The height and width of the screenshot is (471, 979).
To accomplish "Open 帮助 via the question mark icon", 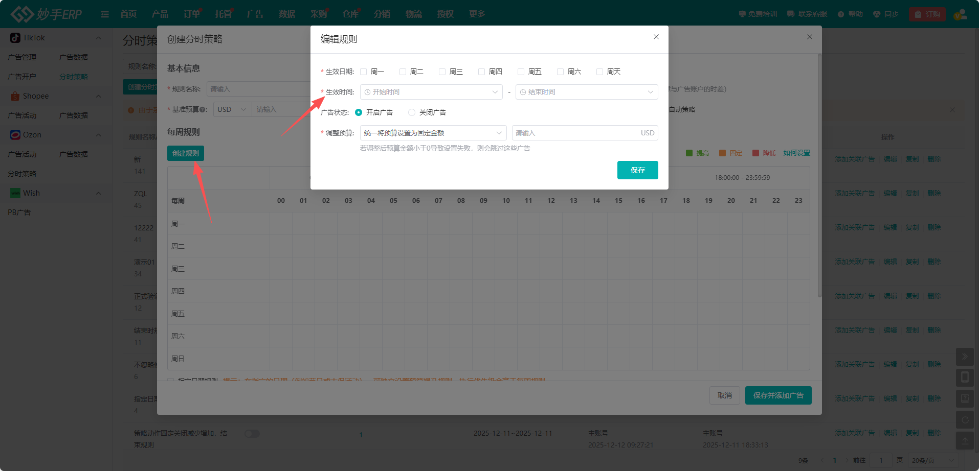I will coord(841,14).
